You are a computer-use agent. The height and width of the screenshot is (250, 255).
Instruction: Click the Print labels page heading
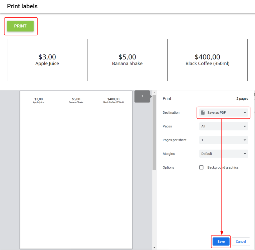point(22,6)
